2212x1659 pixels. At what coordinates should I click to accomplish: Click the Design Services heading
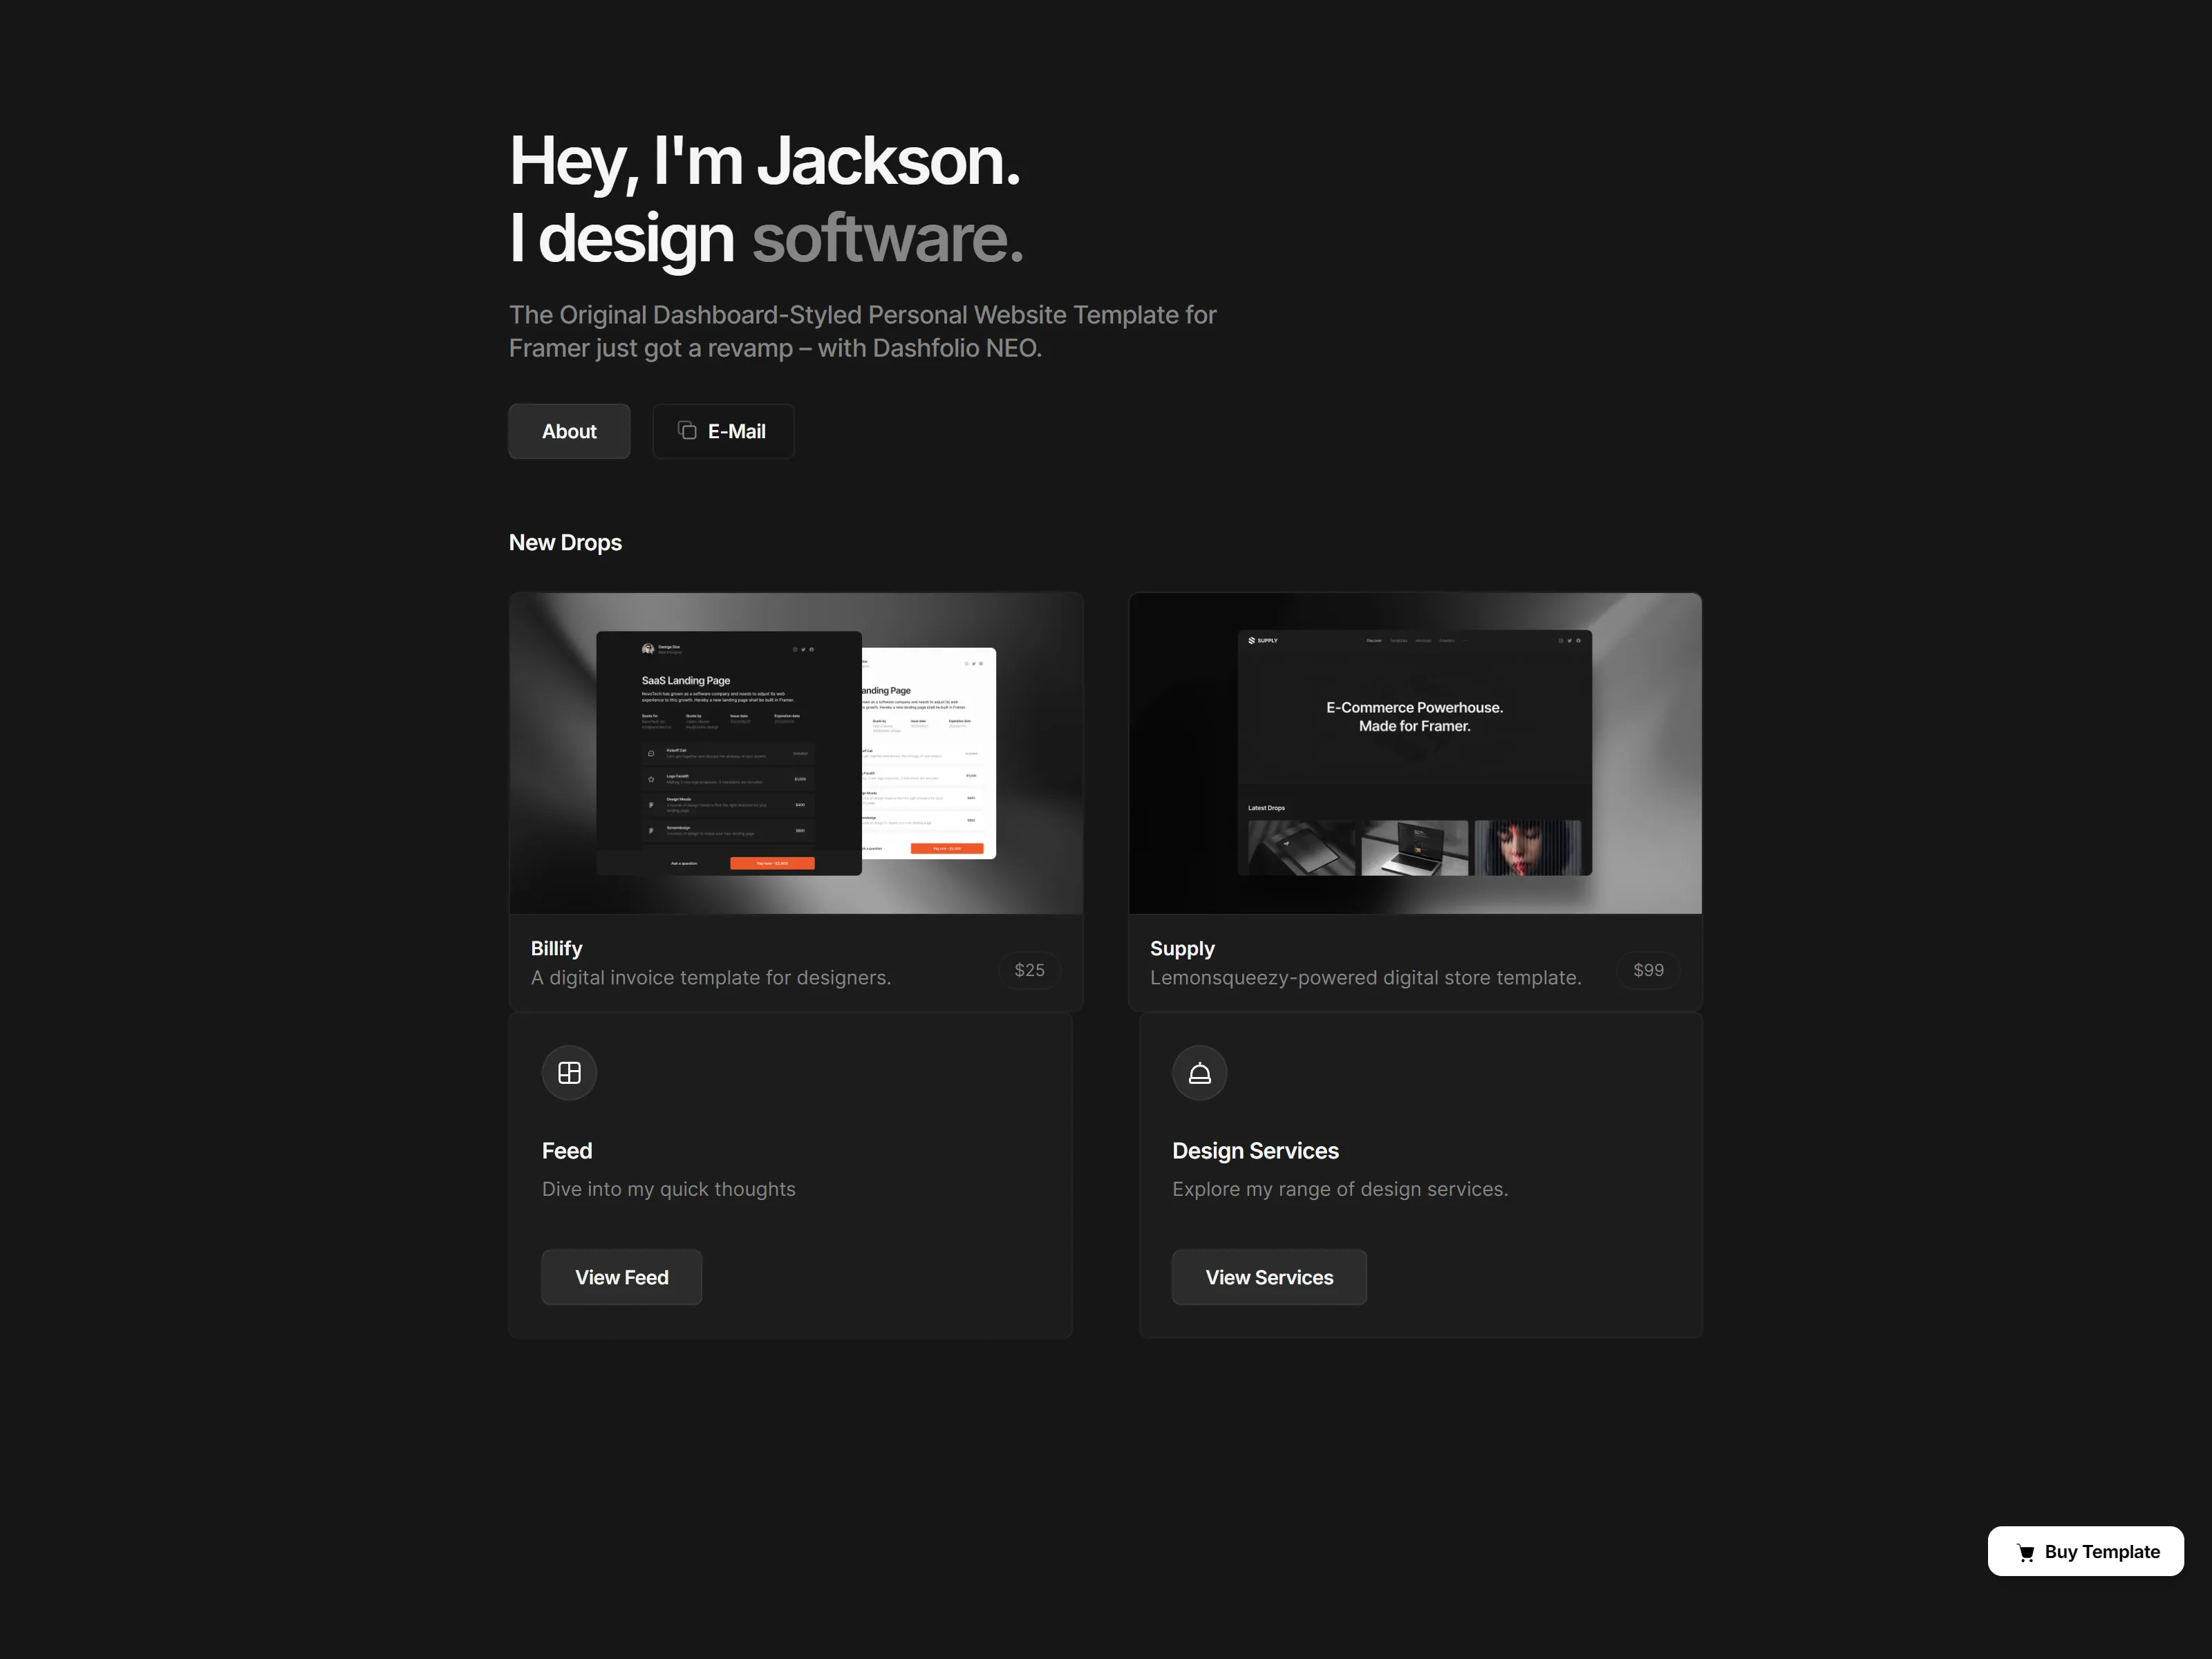[x=1255, y=1150]
